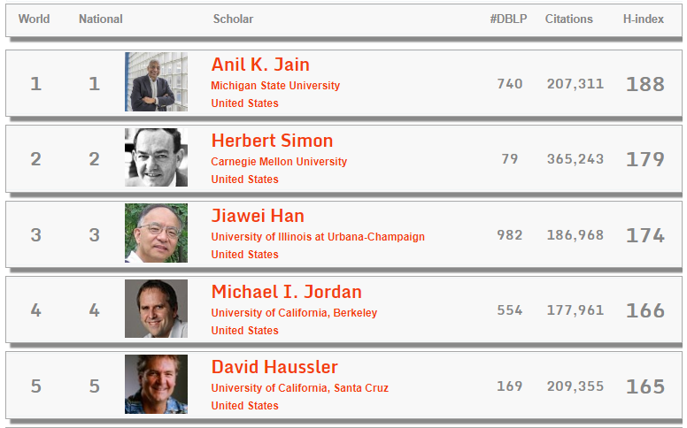Click the National rank column header
687x428 pixels.
[x=101, y=19]
